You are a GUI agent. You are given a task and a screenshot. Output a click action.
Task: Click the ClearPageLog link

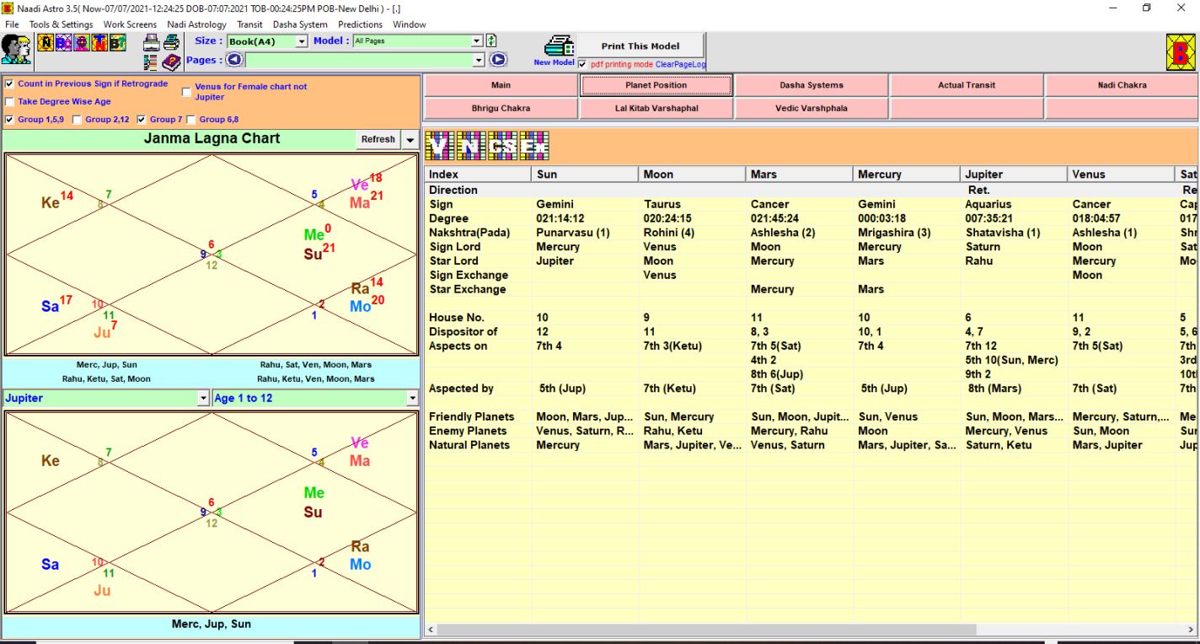[681, 65]
